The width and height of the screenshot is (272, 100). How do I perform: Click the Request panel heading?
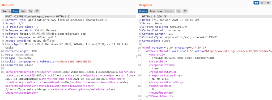8,5
